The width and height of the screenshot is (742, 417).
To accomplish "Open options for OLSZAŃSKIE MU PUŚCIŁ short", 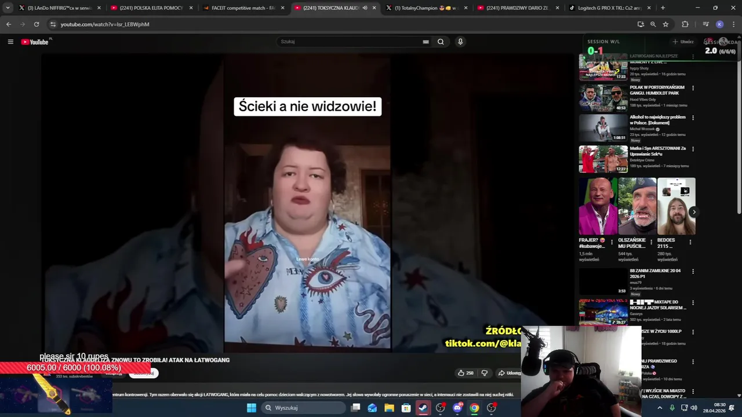I will 651,242.
